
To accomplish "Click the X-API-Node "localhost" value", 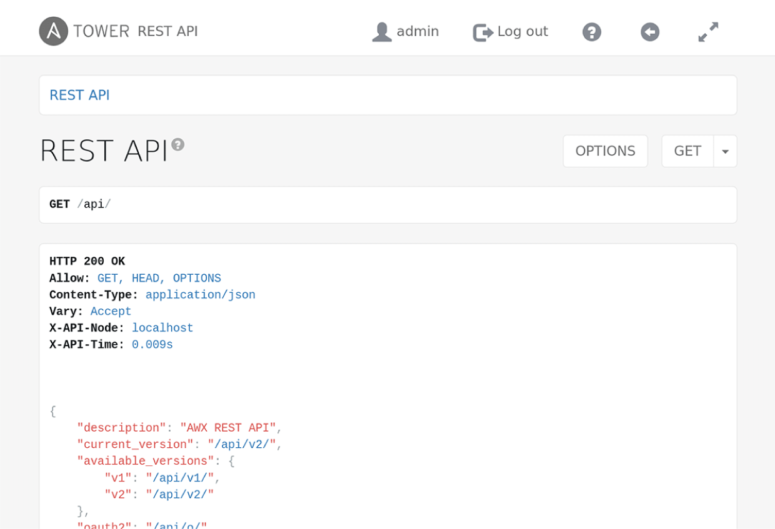I will click(162, 328).
